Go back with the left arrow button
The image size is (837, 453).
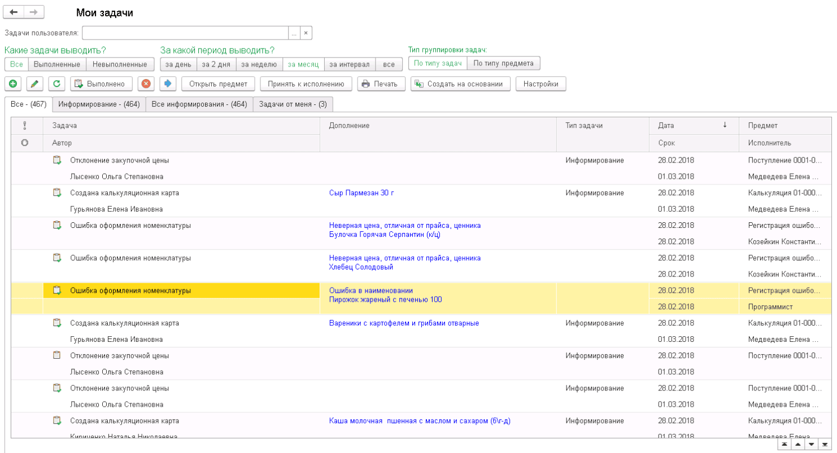click(14, 12)
